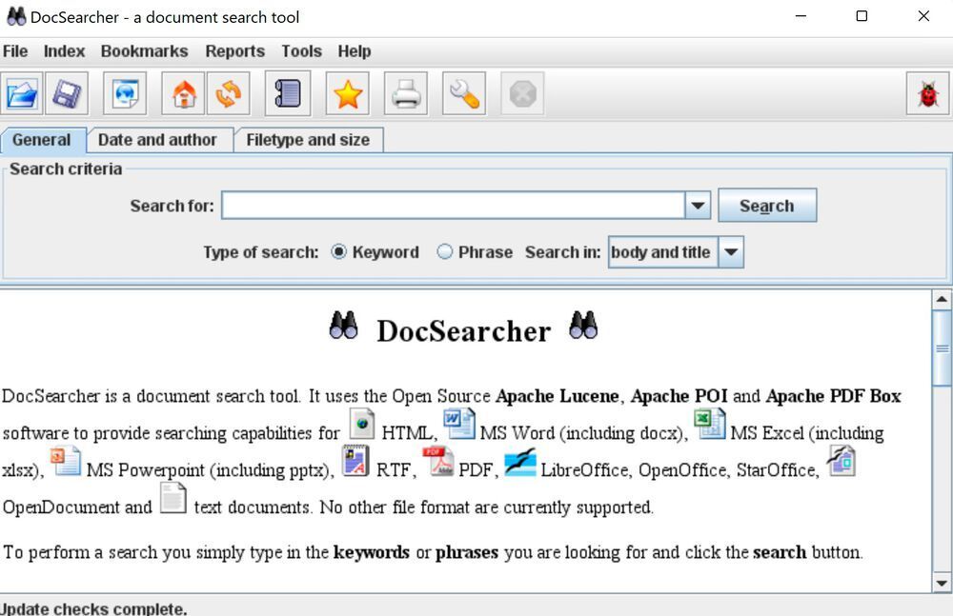Click the scrollbar up arrow

(943, 299)
